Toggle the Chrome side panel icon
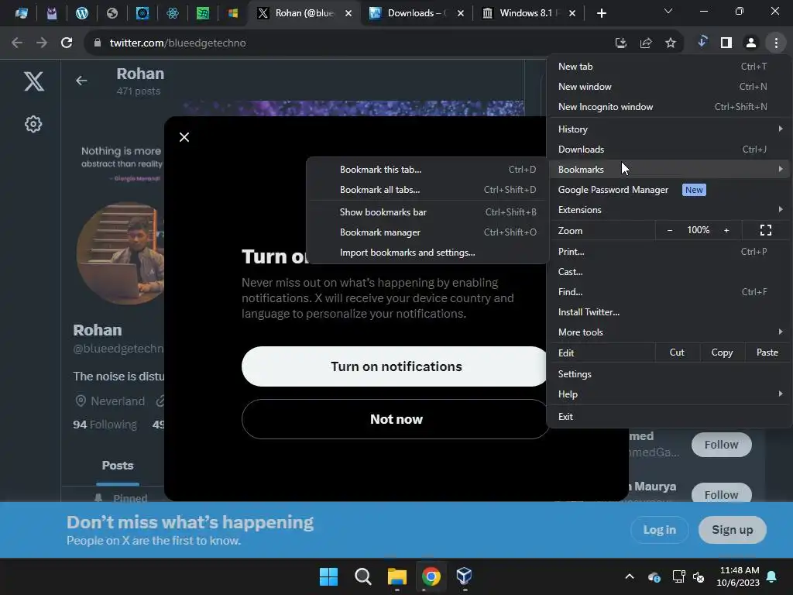Screen dimensions: 793x595 pos(726,43)
